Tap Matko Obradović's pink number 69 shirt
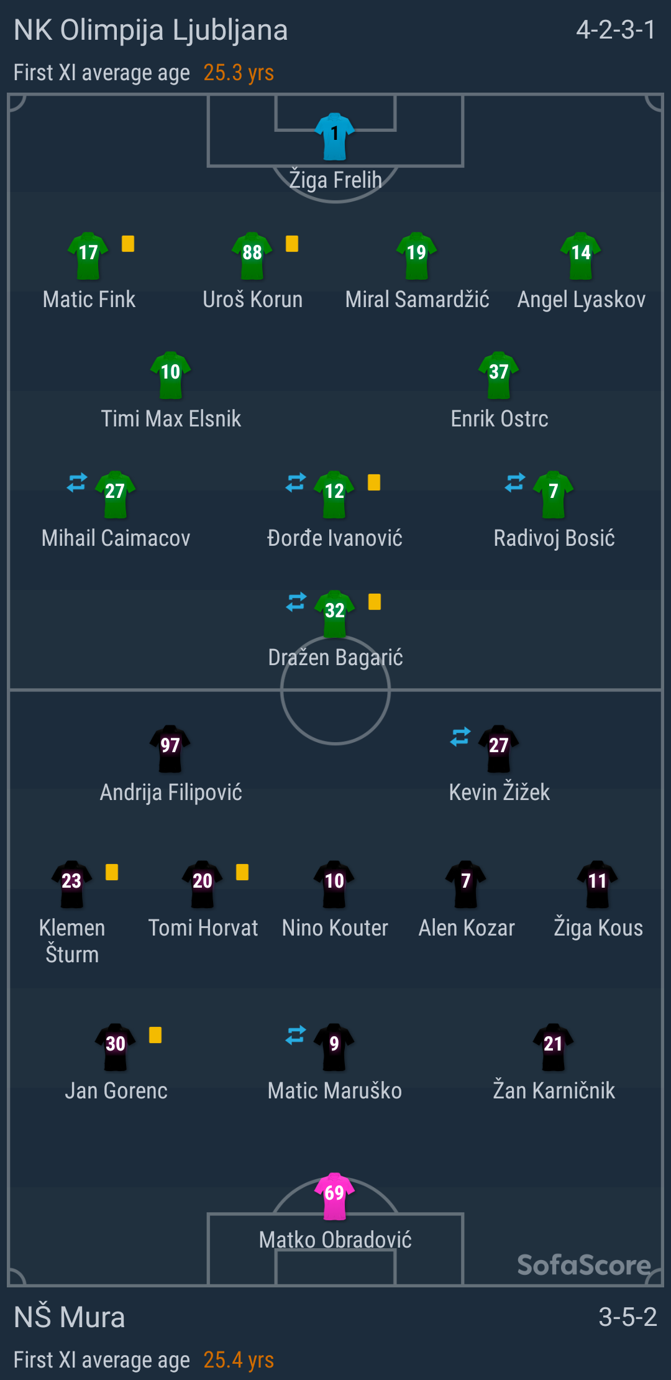Image resolution: width=671 pixels, height=1380 pixels. [334, 1195]
